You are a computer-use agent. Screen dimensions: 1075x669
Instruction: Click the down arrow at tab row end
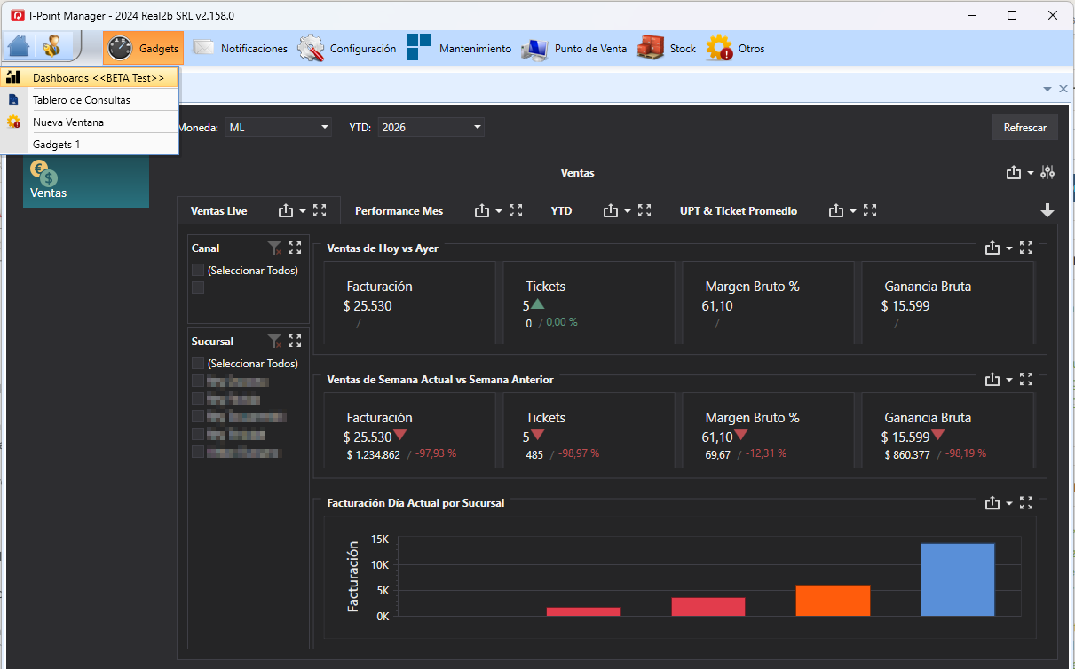pyautogui.click(x=1047, y=211)
